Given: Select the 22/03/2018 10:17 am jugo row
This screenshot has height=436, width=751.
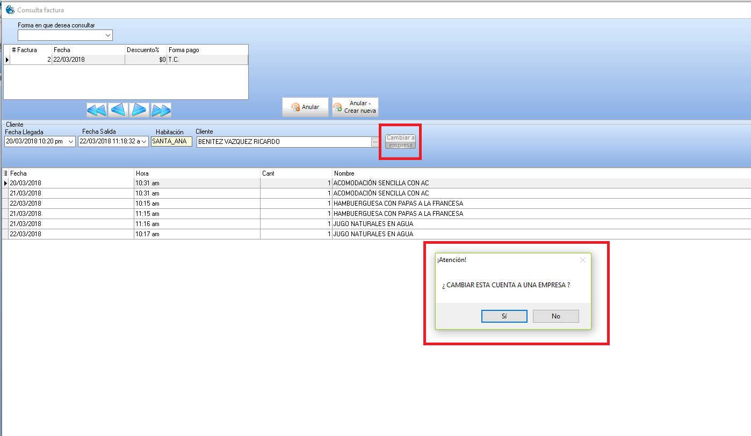Looking at the screenshot, I should click(373, 234).
